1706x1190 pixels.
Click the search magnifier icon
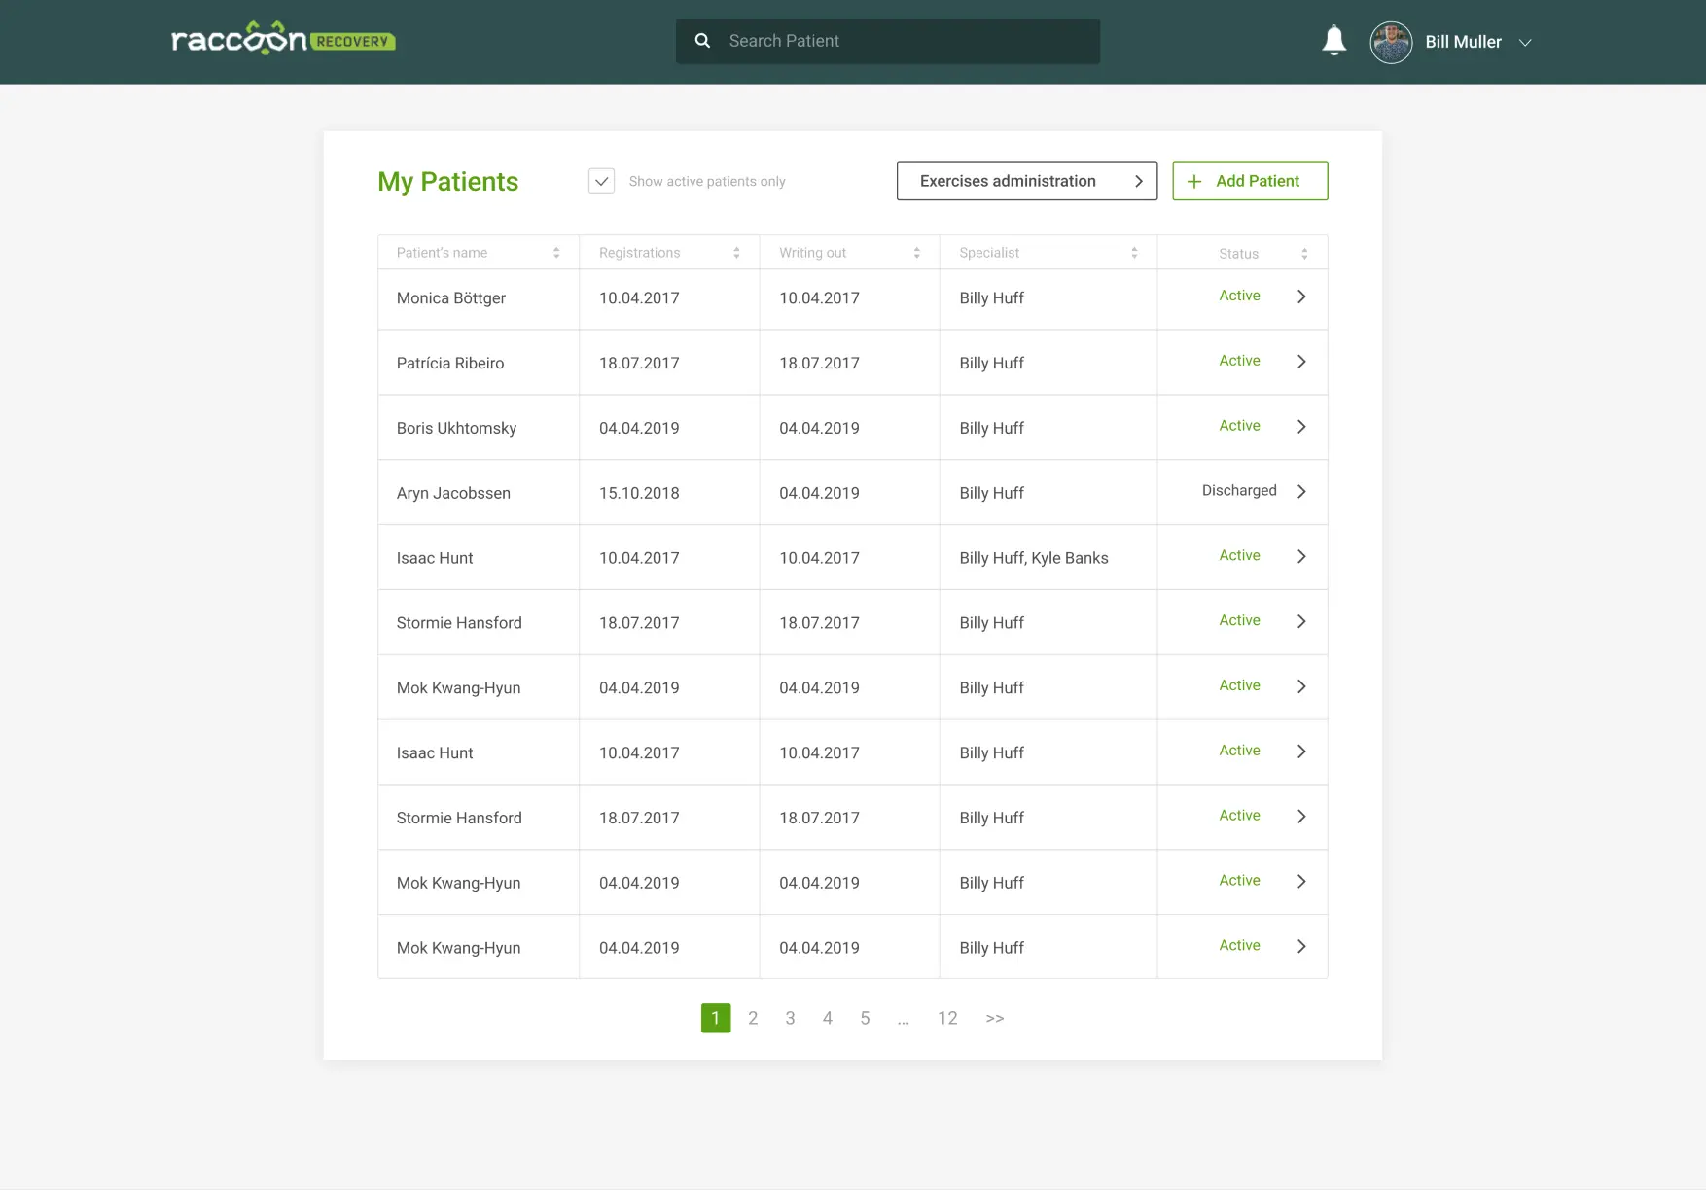tap(702, 41)
